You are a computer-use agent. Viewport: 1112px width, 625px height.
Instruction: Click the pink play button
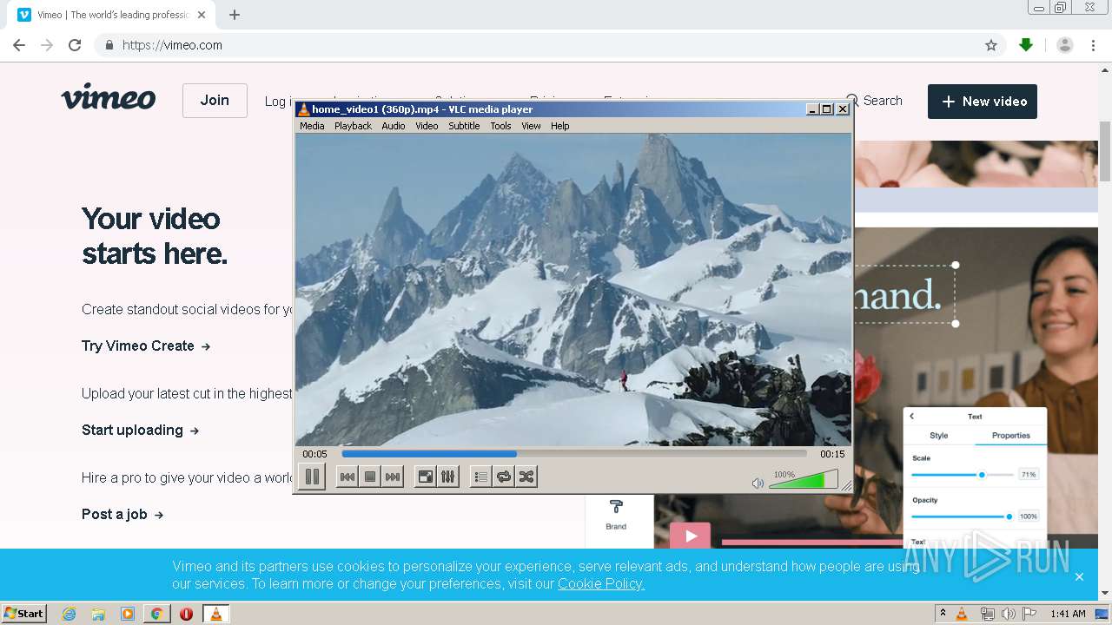(690, 536)
